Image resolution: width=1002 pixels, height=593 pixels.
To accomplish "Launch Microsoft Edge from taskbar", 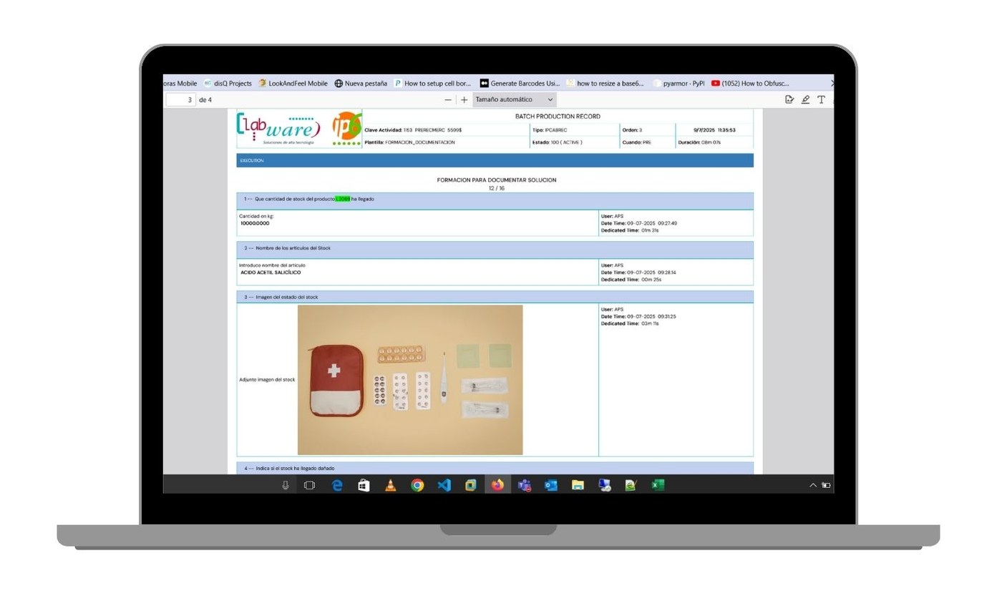I will click(x=337, y=485).
